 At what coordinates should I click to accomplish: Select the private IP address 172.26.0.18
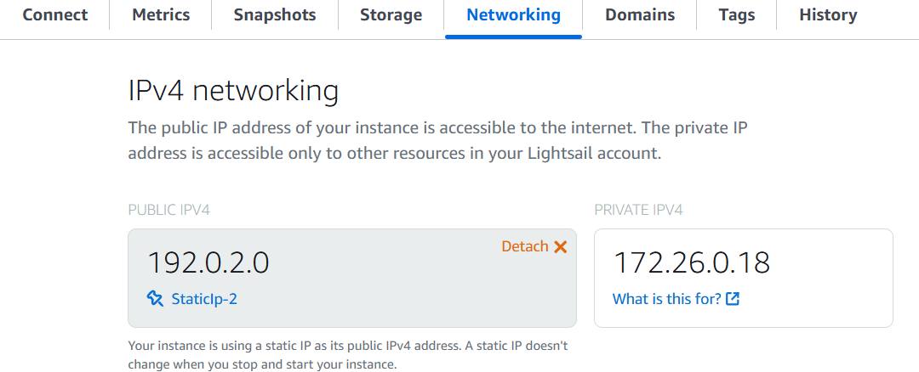(692, 262)
